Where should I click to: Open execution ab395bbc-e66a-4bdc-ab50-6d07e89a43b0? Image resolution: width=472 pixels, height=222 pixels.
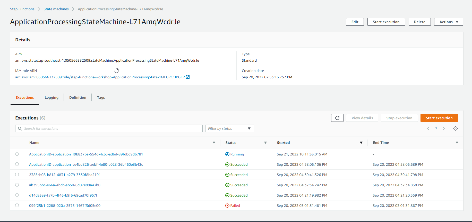coord(65,185)
